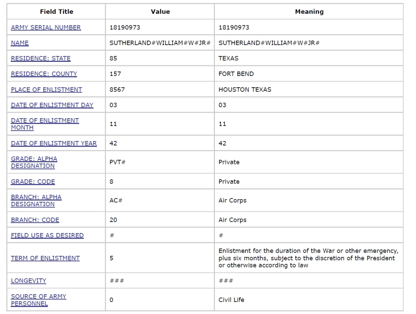
Task: Click the serial number 18190973 value cell
Action: coord(125,27)
